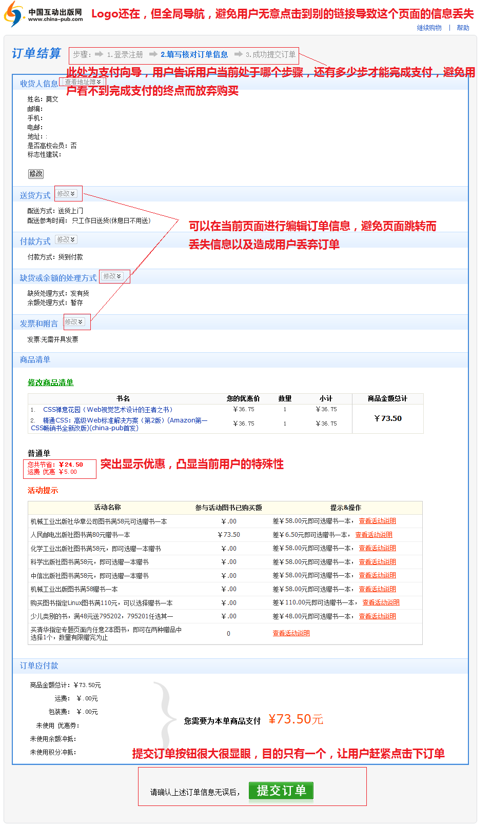
Task: Click the green 提交订单 button
Action: point(281,791)
